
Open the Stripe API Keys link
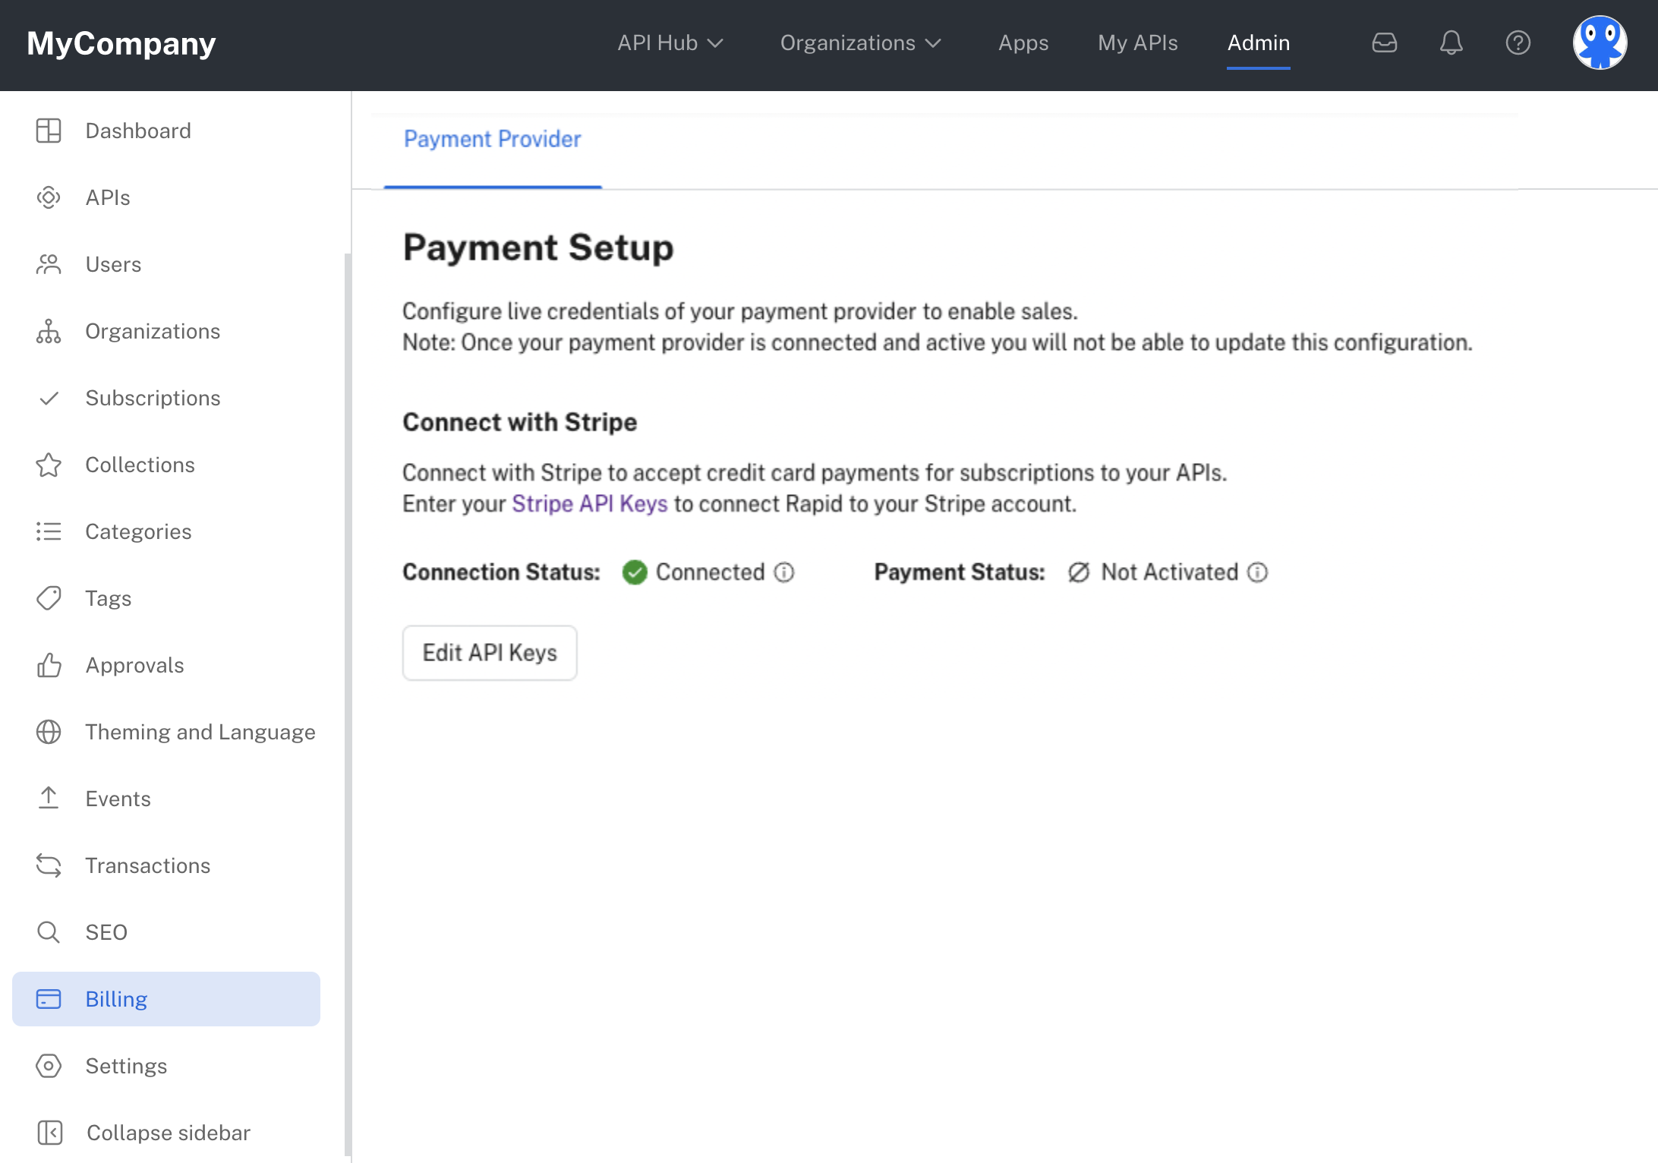589,504
